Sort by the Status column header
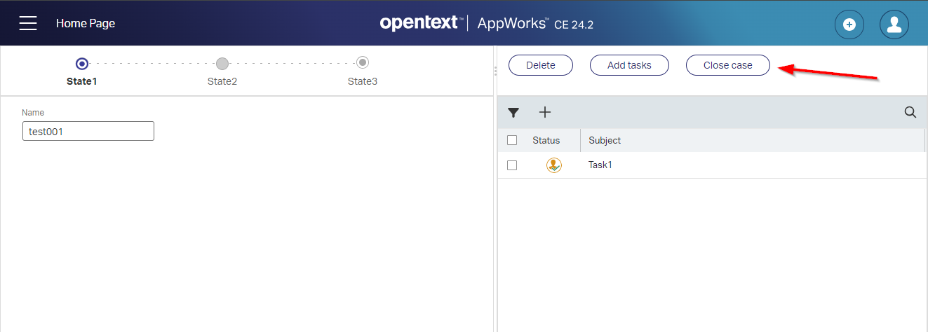The height and width of the screenshot is (332, 928). tap(546, 140)
